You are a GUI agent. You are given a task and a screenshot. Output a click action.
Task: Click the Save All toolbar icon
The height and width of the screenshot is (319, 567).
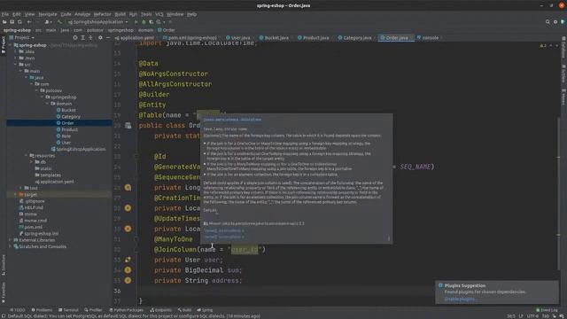[x=12, y=22]
